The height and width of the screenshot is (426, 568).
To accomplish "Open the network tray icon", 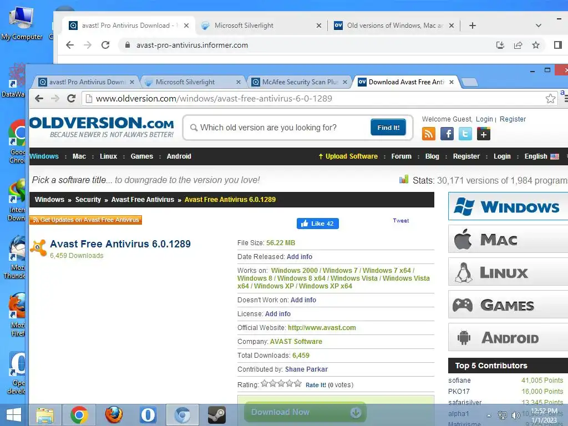I will [502, 415].
